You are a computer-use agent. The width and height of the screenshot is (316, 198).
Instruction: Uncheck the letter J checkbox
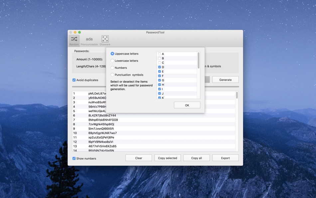point(159,93)
